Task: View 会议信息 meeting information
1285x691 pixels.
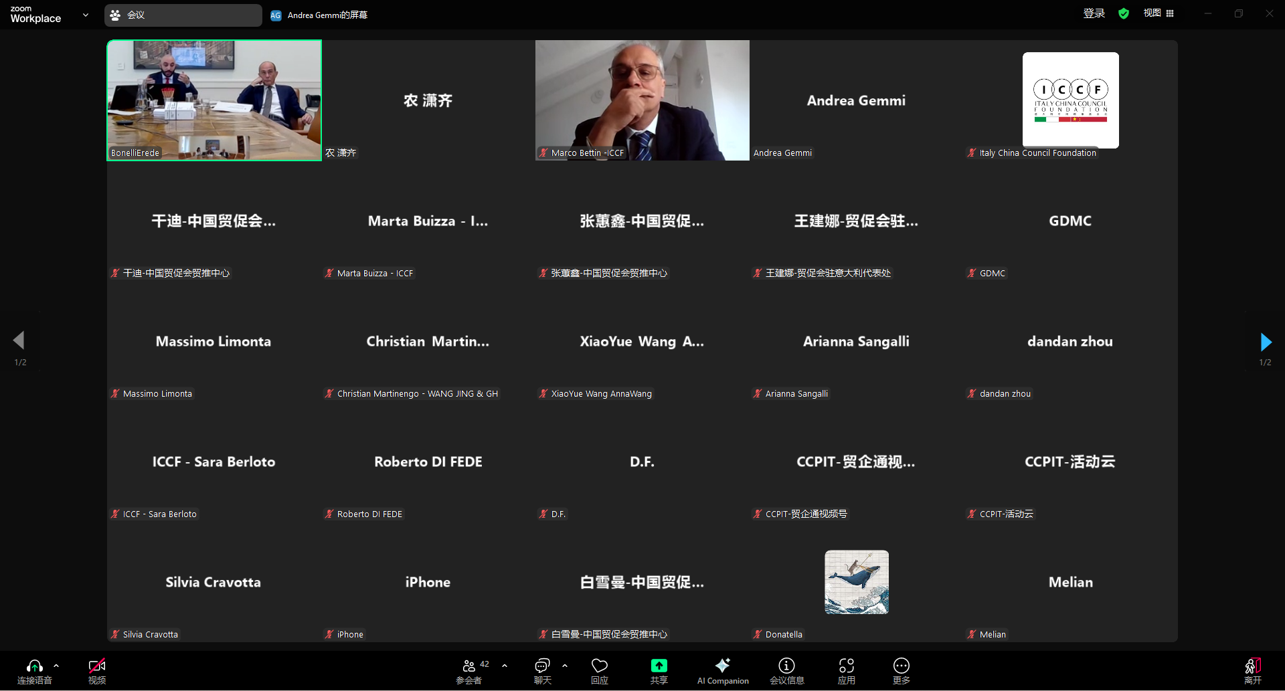Action: click(x=787, y=669)
